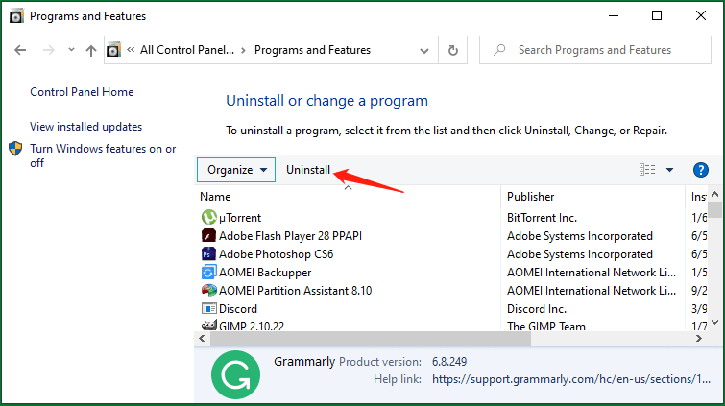This screenshot has width=725, height=406.
Task: Go up one folder level
Action: 90,50
